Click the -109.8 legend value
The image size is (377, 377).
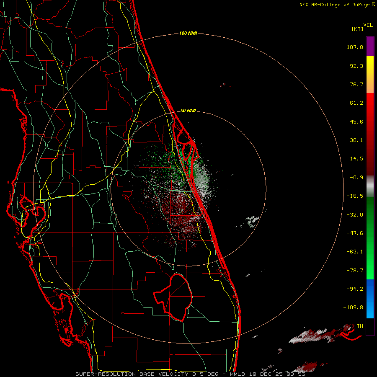point(354,307)
